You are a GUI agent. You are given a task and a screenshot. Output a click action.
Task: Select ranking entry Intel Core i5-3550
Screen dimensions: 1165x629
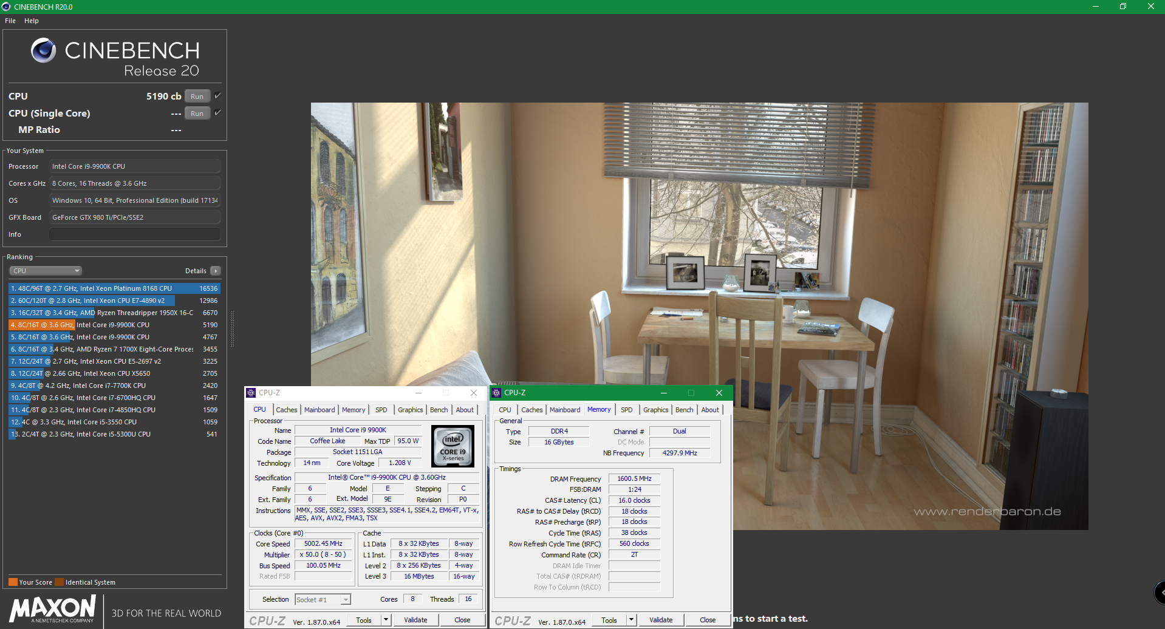pos(114,422)
